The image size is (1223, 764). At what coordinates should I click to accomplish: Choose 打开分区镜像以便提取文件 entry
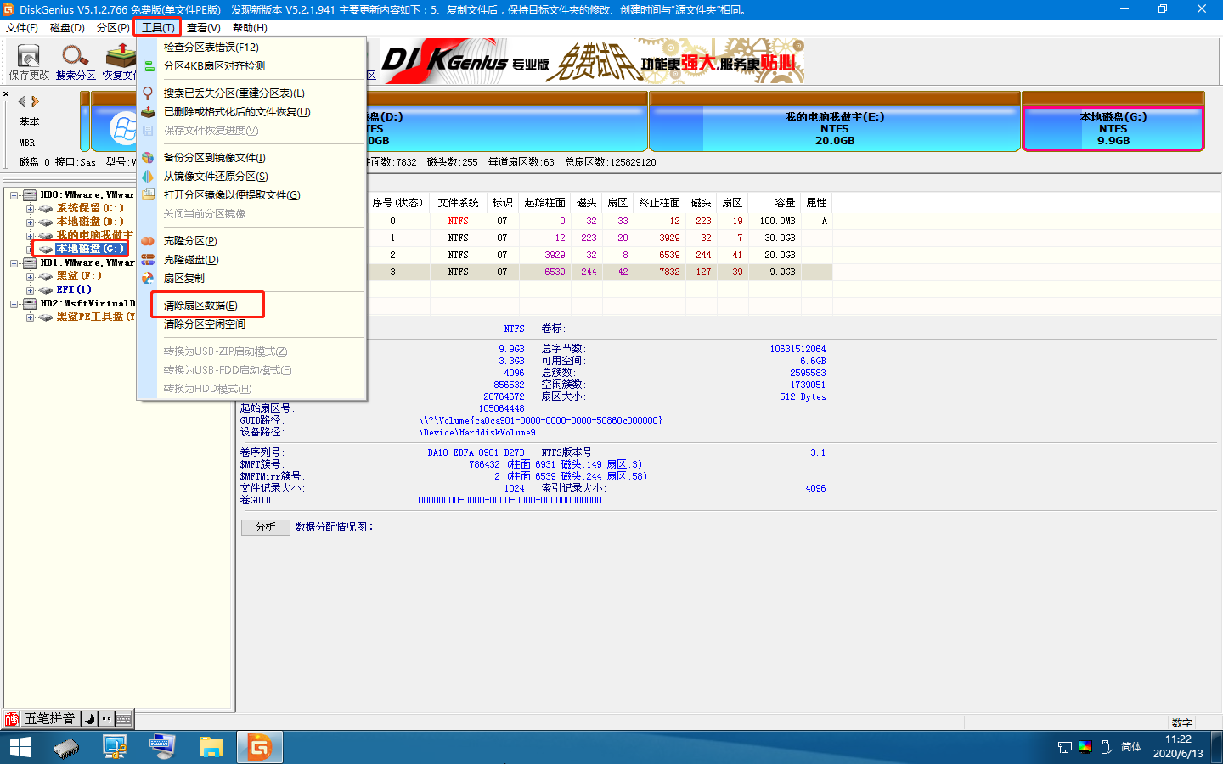(x=251, y=195)
